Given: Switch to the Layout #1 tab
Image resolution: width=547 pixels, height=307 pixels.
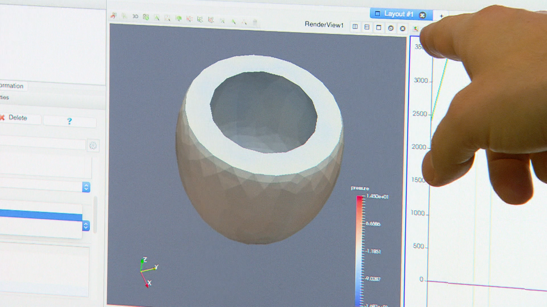Looking at the screenshot, I should click(x=398, y=14).
